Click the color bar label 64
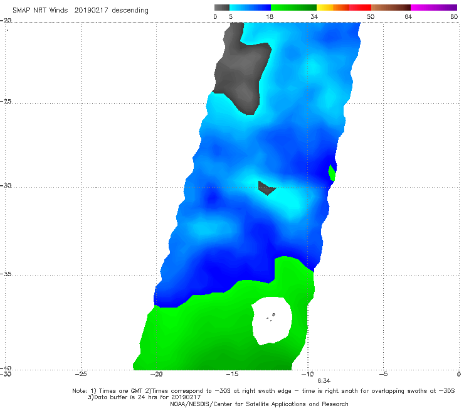The height and width of the screenshot is (408, 464). 408,16
